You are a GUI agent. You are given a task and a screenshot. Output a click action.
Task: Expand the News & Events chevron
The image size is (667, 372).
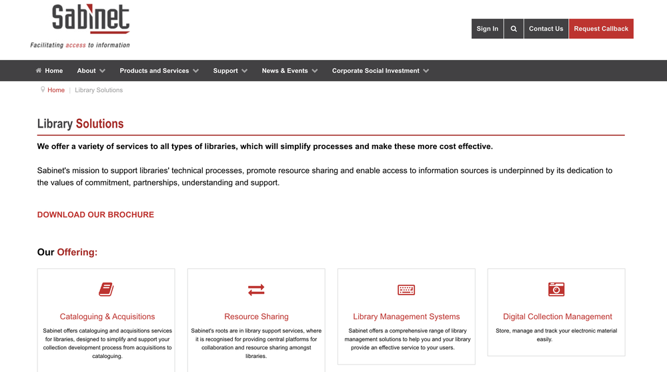315,71
